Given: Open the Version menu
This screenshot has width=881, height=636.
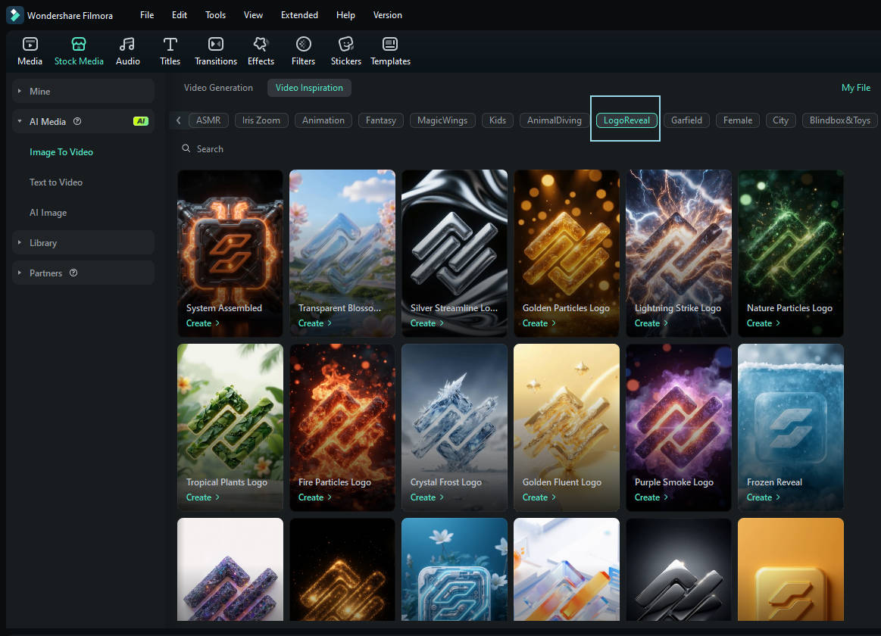Looking at the screenshot, I should [388, 15].
